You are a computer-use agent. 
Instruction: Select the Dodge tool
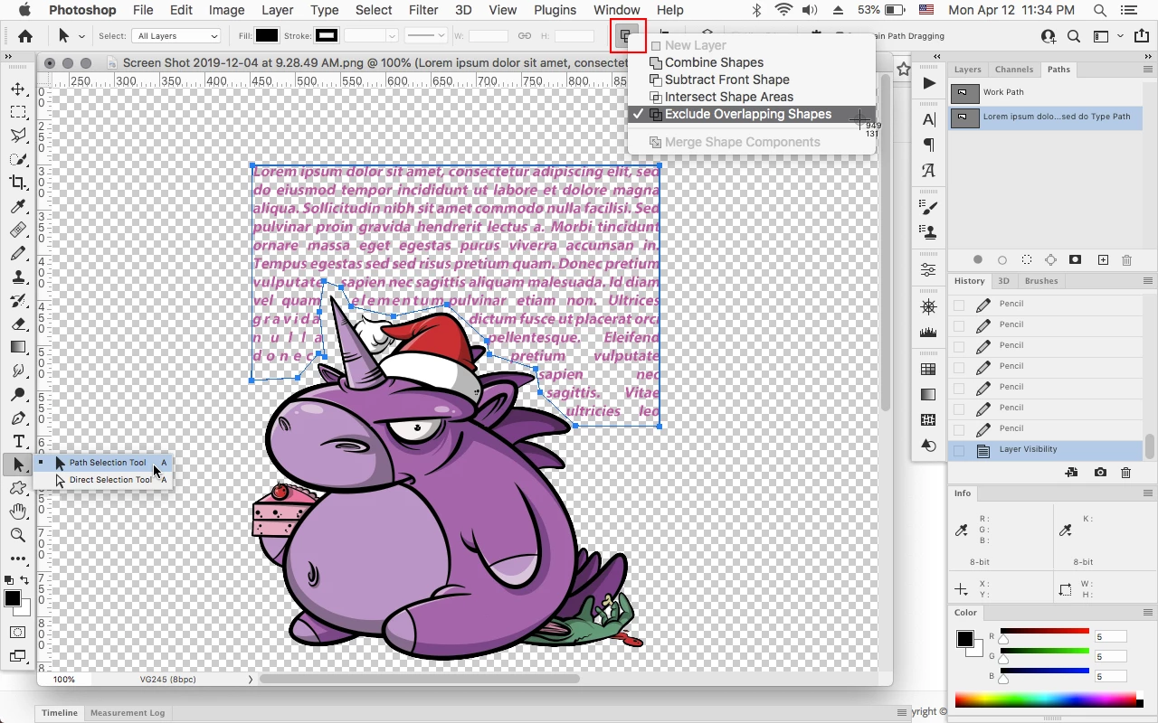(18, 394)
